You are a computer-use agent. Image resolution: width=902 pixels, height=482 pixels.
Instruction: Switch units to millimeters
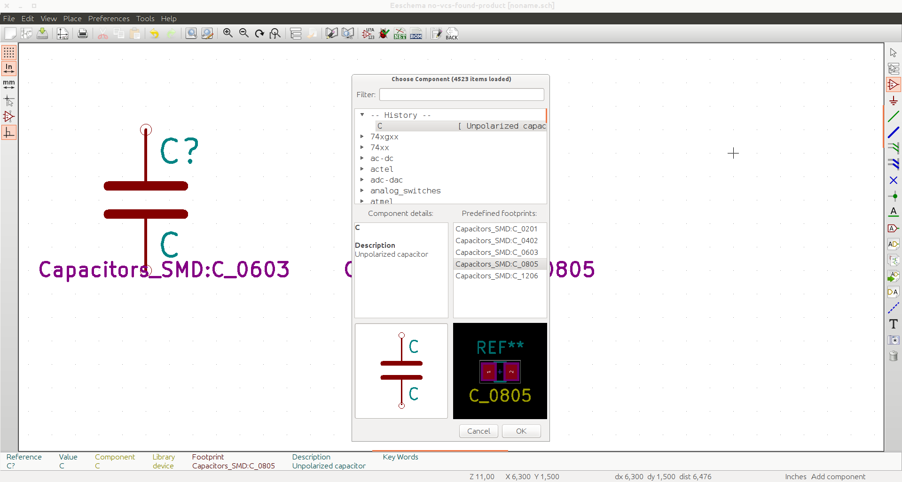tap(9, 84)
